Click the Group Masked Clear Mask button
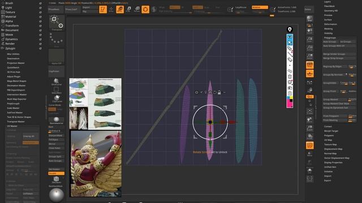Viewport: 362px width, 203px height. click(x=339, y=104)
